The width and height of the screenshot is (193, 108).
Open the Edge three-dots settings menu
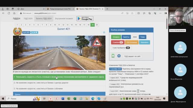click(160, 13)
